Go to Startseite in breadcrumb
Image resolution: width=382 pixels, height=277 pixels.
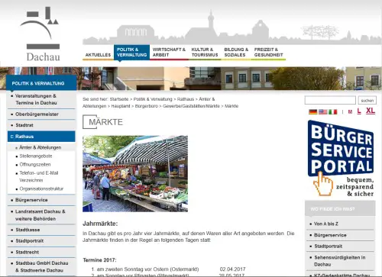click(x=119, y=99)
